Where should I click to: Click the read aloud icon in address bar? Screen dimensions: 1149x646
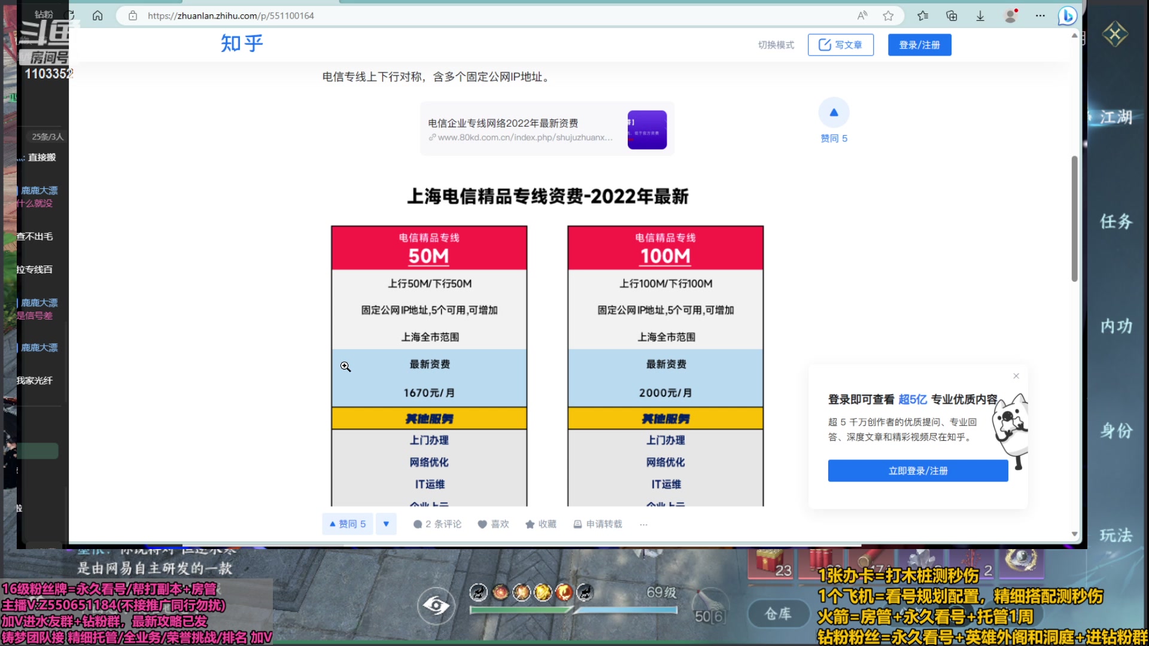point(862,16)
